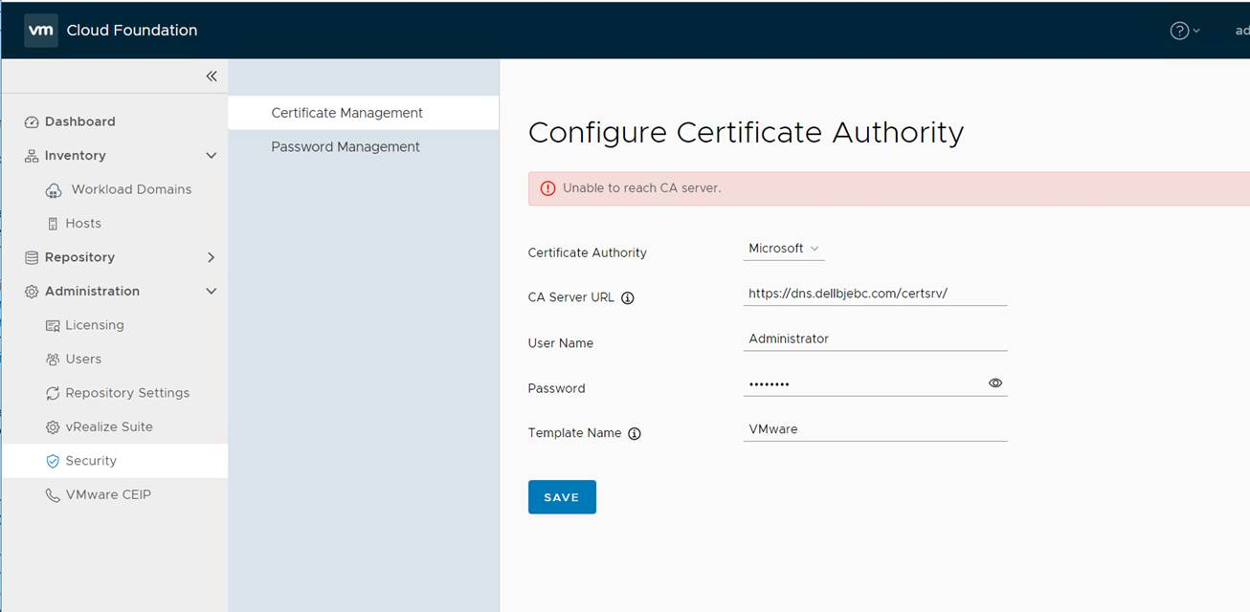Click the 'Password' field label
Viewport: 1250px width, 612px height.
556,388
